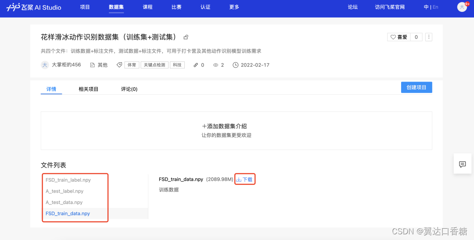Click the download icon next to 下载

(x=239, y=179)
